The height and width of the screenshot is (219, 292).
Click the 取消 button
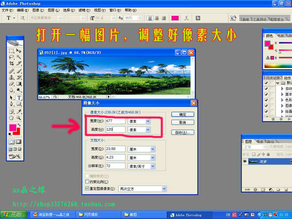pos(182,122)
